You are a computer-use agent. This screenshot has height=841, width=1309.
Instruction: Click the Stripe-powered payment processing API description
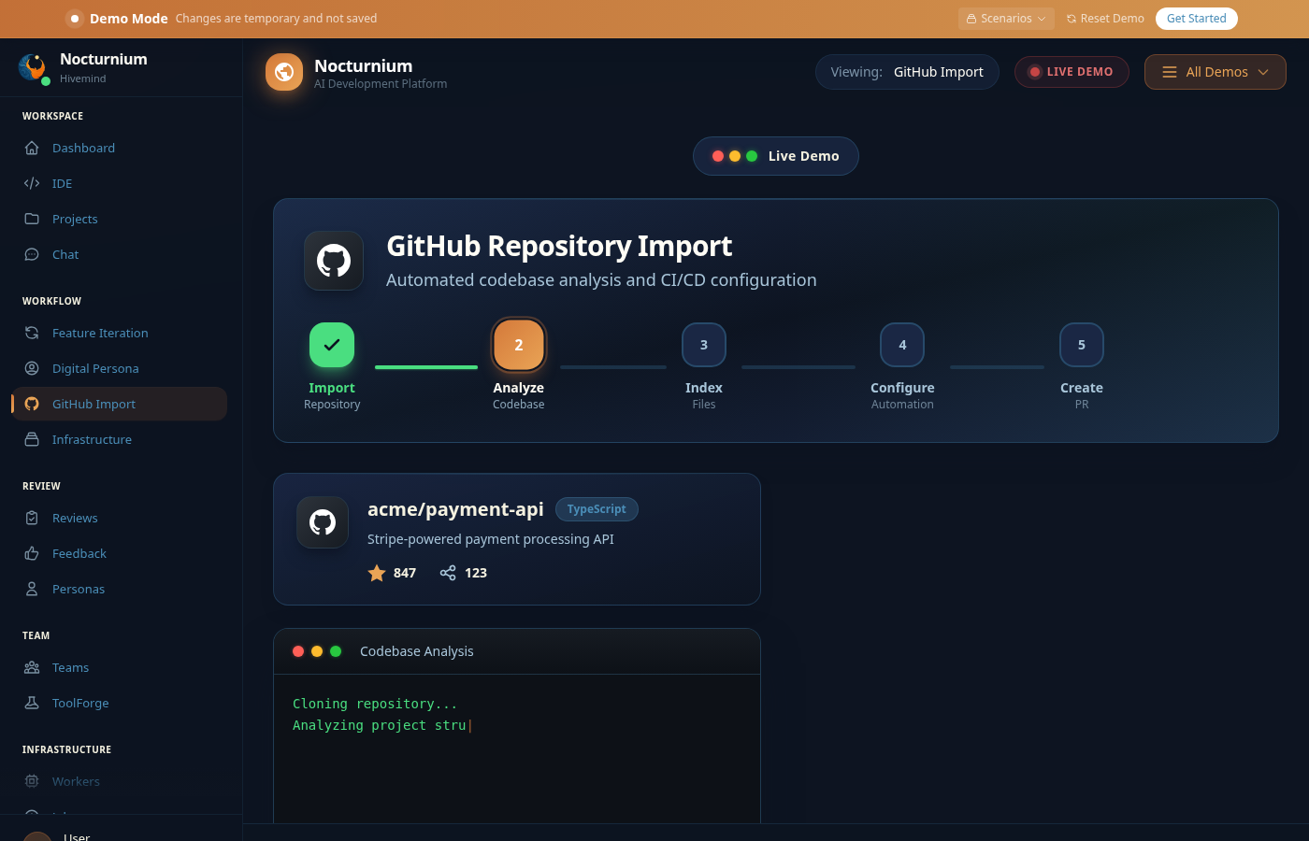(491, 539)
